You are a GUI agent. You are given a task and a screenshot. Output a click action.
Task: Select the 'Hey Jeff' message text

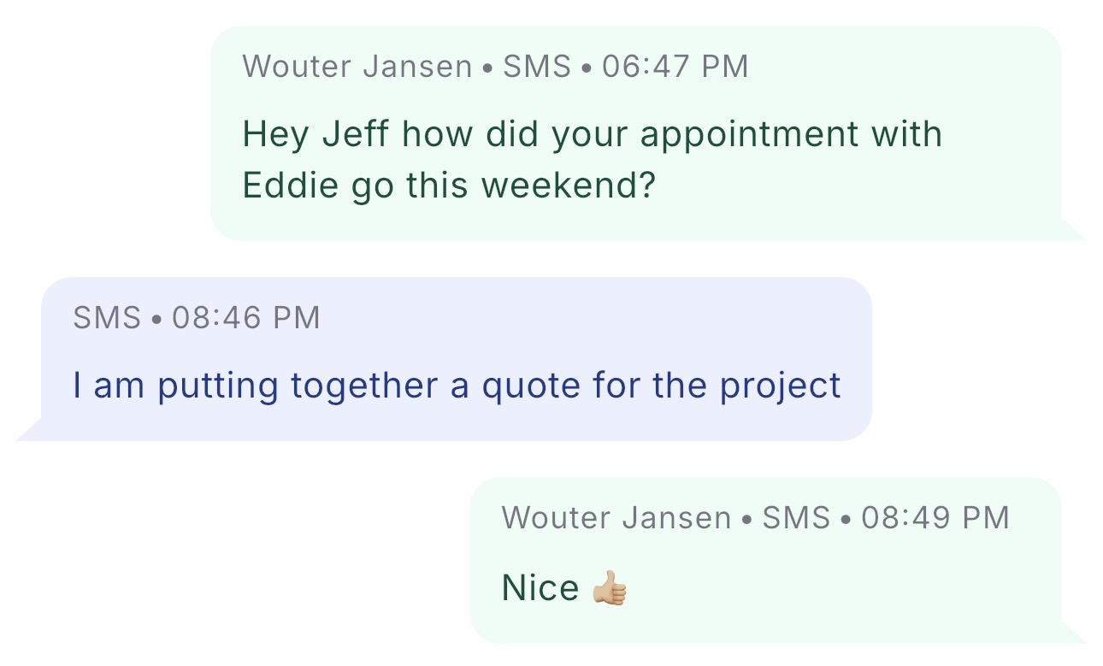click(592, 160)
